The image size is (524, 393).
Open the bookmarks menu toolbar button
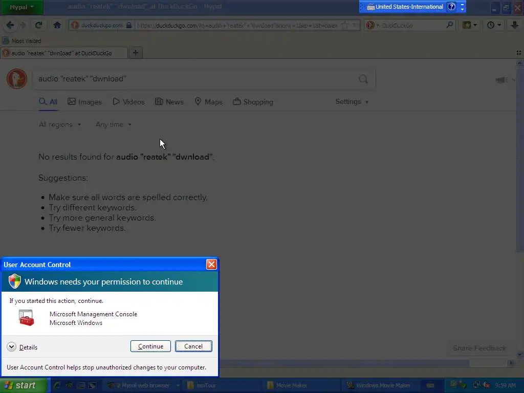469,25
